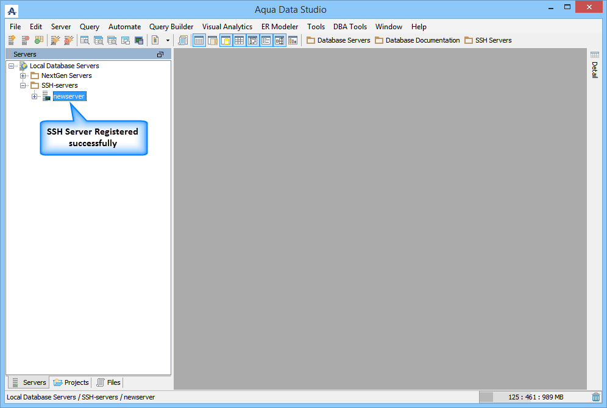
Task: Collapse the SSH-servers folder node
Action: point(23,85)
